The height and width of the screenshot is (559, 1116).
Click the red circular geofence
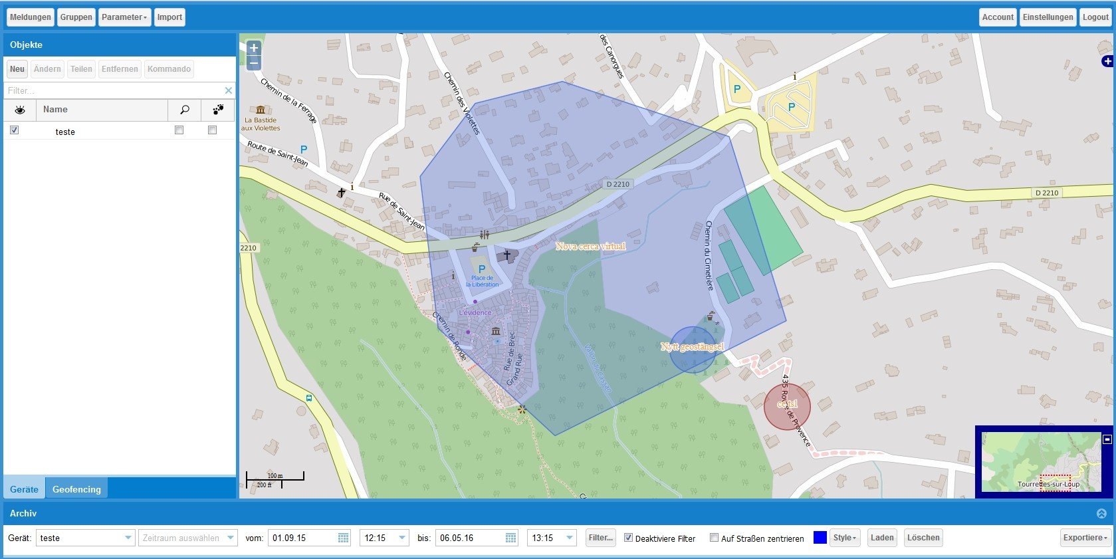click(x=787, y=406)
